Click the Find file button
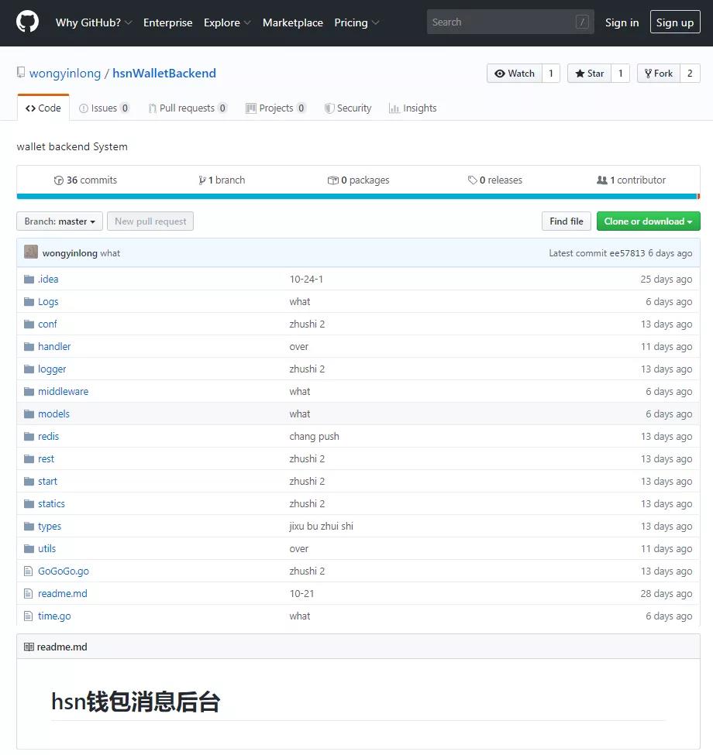This screenshot has height=755, width=713. [566, 221]
